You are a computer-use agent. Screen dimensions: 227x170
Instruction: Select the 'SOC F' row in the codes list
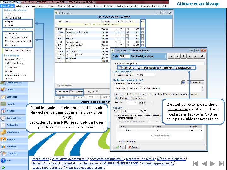[83, 51]
